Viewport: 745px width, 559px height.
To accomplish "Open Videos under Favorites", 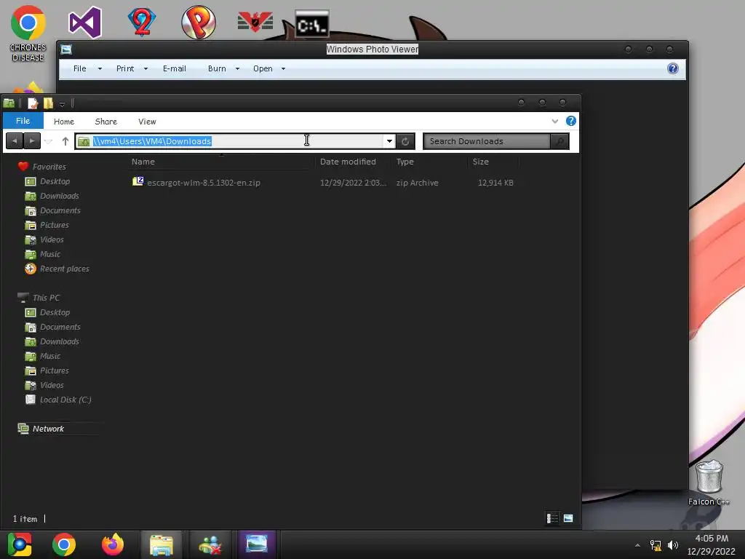I will pyautogui.click(x=52, y=239).
